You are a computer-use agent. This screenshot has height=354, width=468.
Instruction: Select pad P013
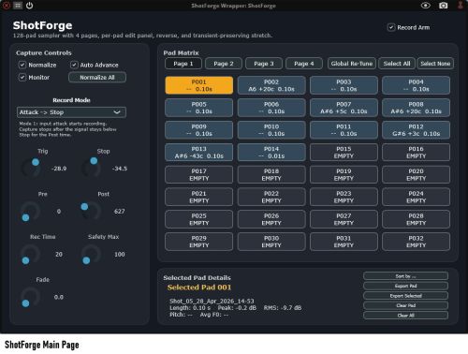[198, 153]
